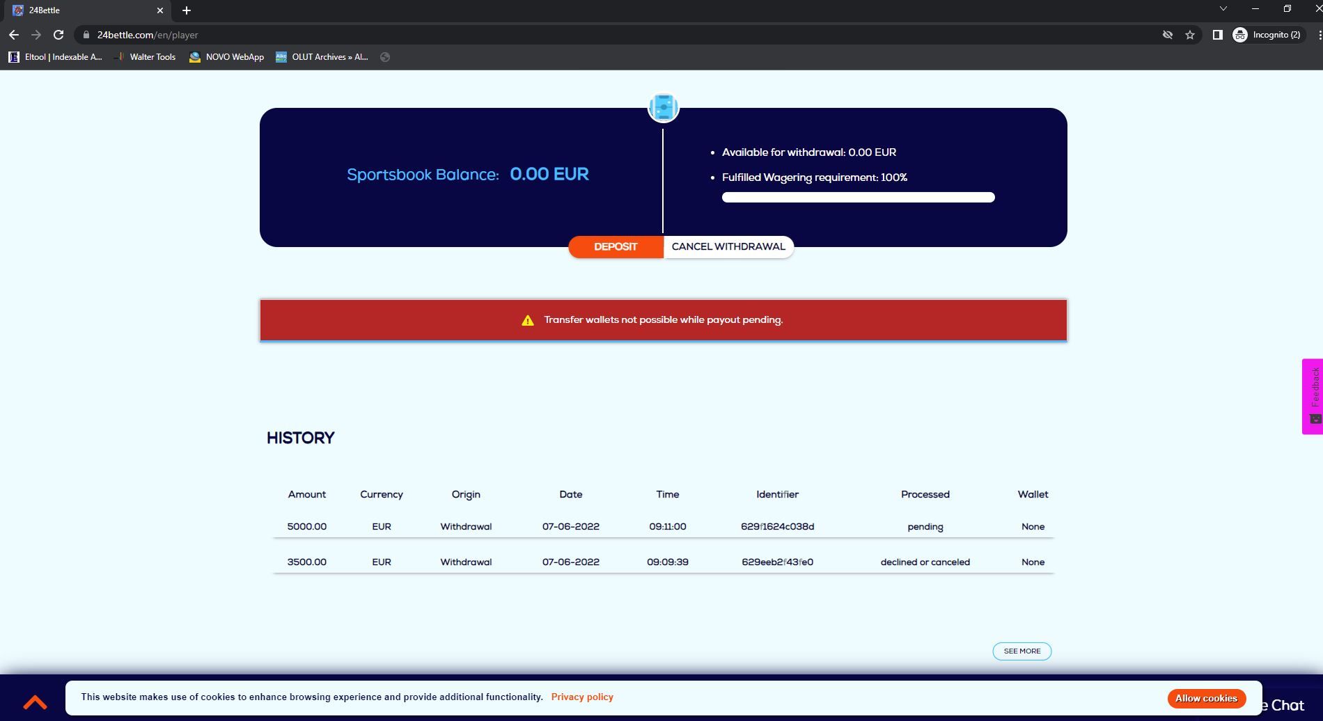Click the Origin column header
The width and height of the screenshot is (1323, 721).
point(466,494)
